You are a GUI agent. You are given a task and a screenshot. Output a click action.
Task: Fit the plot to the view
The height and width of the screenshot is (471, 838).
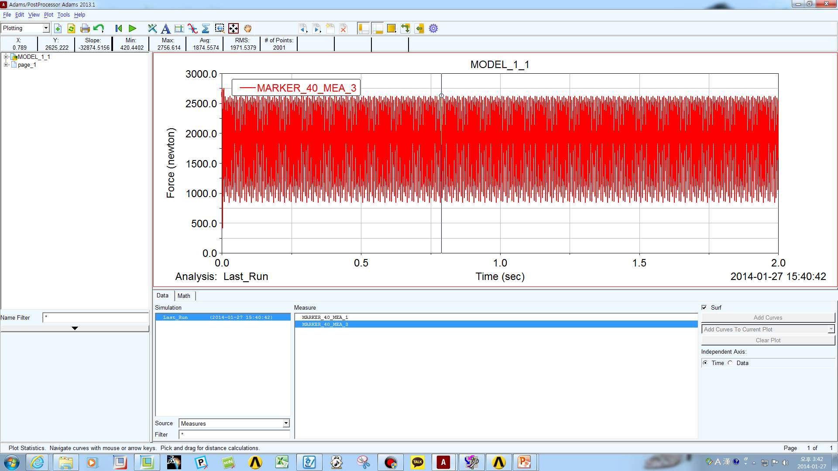234,29
